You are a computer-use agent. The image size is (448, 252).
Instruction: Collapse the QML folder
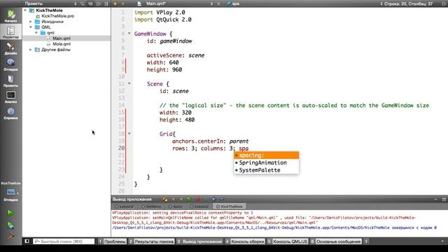pos(31,27)
